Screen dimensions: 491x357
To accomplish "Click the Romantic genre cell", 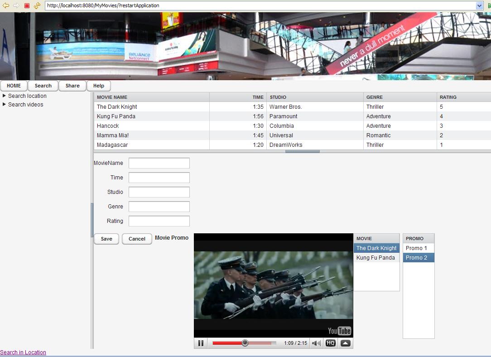I will coord(400,135).
